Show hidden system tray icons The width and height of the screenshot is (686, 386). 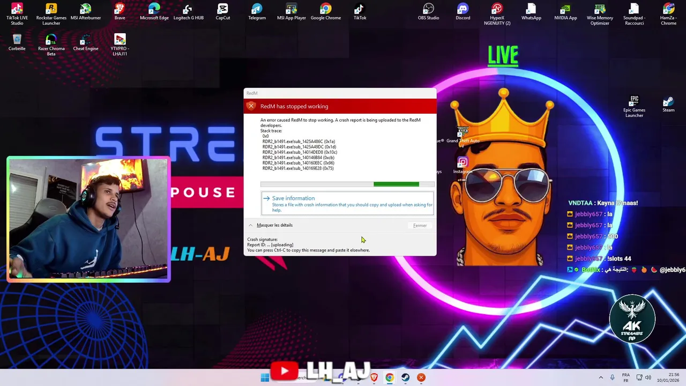coord(601,377)
